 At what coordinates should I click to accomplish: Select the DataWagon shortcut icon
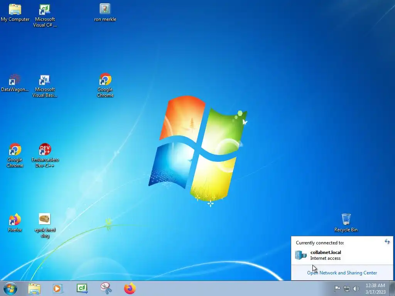tap(15, 83)
